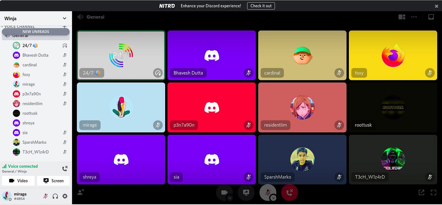Image resolution: width=442 pixels, height=205 pixels.
Task: Disconnect using sidebar phone icon
Action: point(65,169)
